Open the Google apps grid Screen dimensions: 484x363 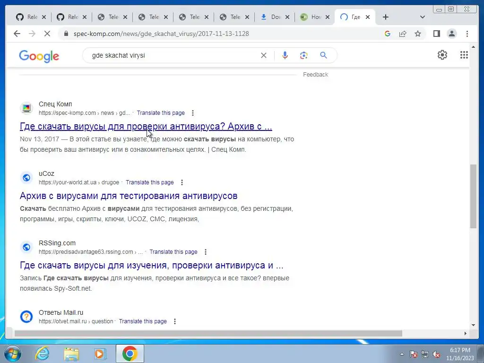click(x=464, y=55)
